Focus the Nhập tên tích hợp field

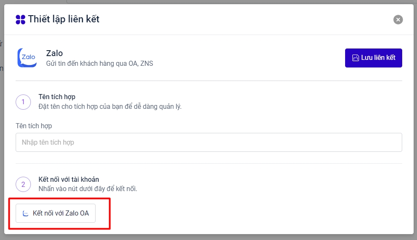(208, 143)
